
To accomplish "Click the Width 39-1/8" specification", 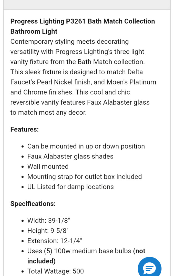I will [48, 221].
